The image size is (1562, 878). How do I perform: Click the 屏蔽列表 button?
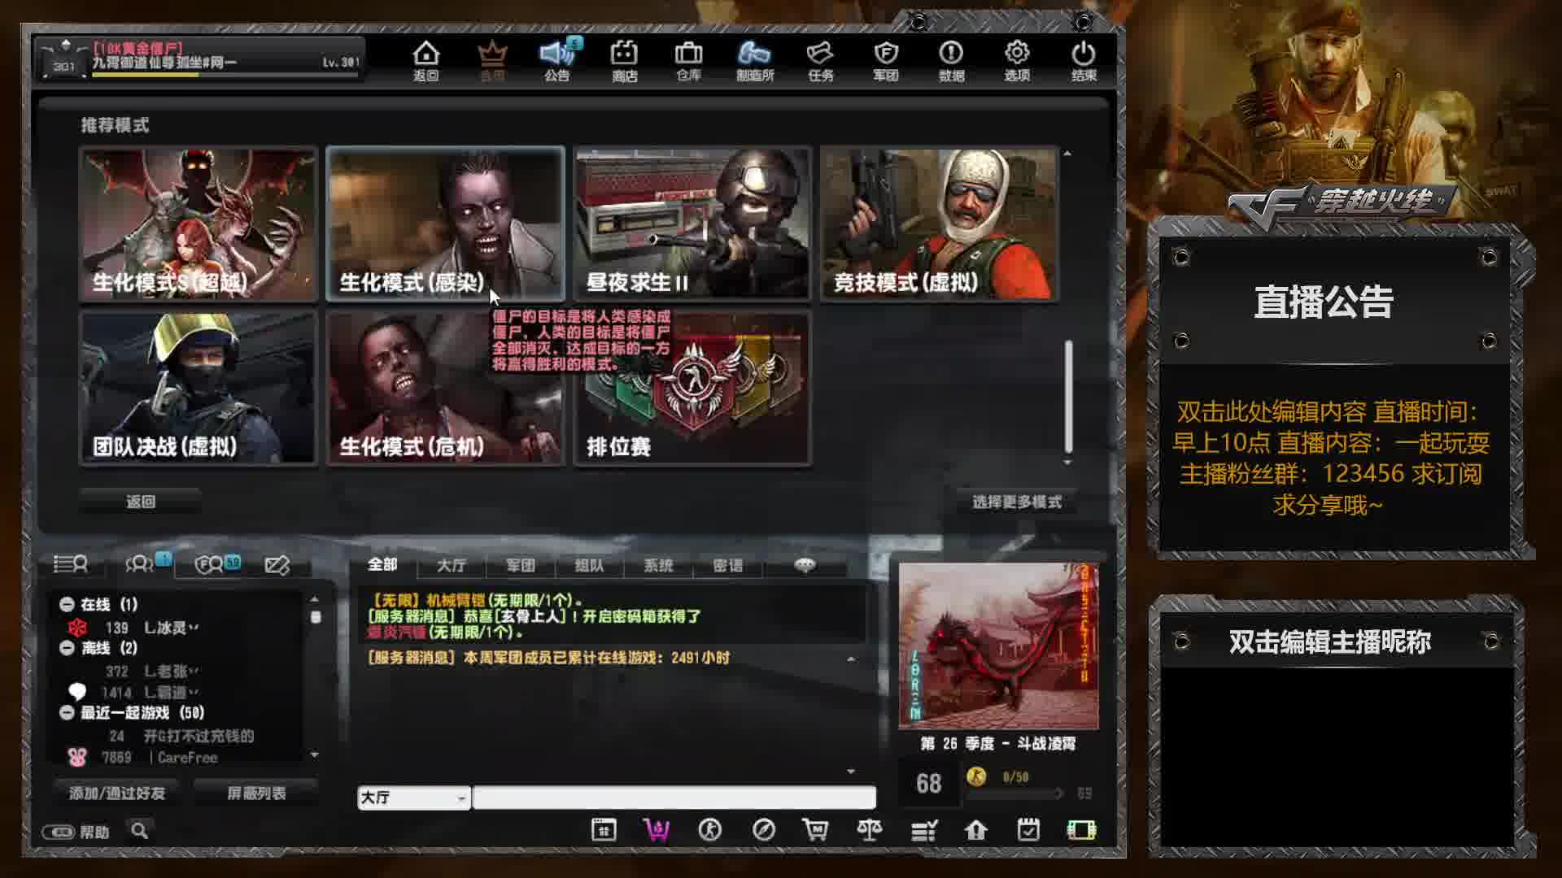(256, 793)
